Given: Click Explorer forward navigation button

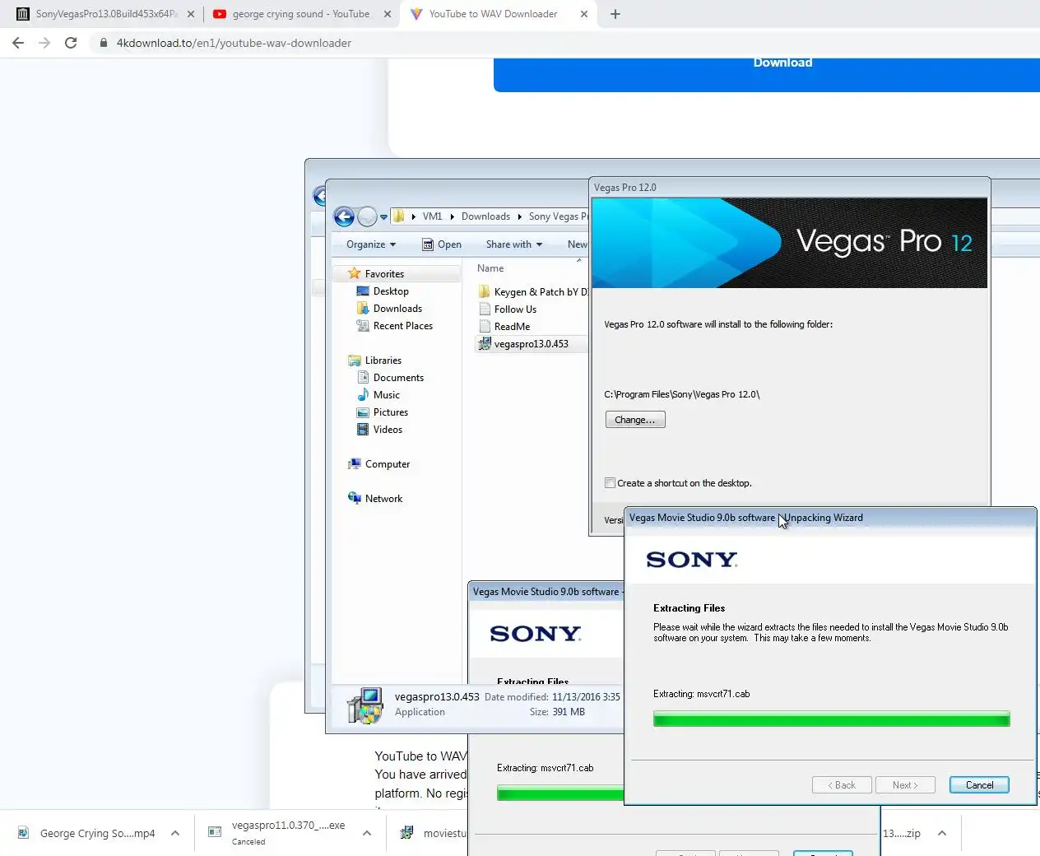Looking at the screenshot, I should (367, 216).
